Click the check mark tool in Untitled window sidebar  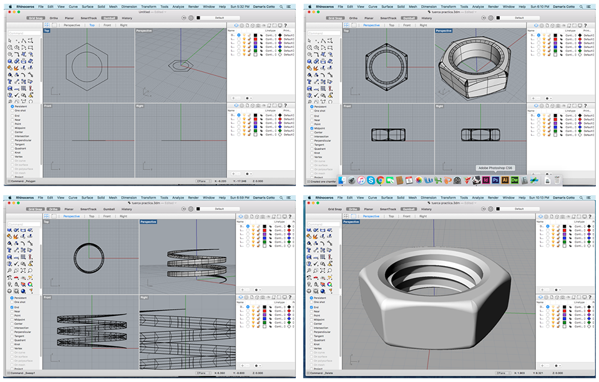[17, 95]
